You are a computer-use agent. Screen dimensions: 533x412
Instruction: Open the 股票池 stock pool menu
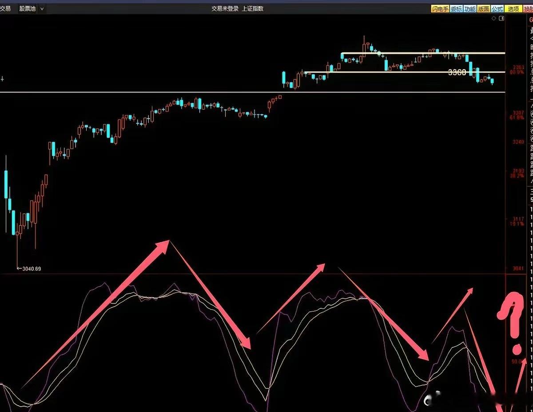coord(27,8)
